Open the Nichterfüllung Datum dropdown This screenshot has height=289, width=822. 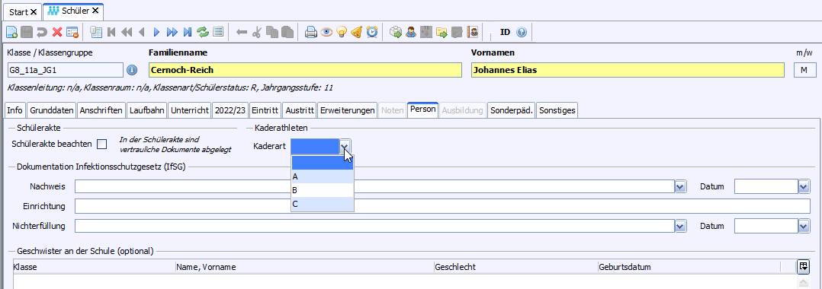coord(804,226)
